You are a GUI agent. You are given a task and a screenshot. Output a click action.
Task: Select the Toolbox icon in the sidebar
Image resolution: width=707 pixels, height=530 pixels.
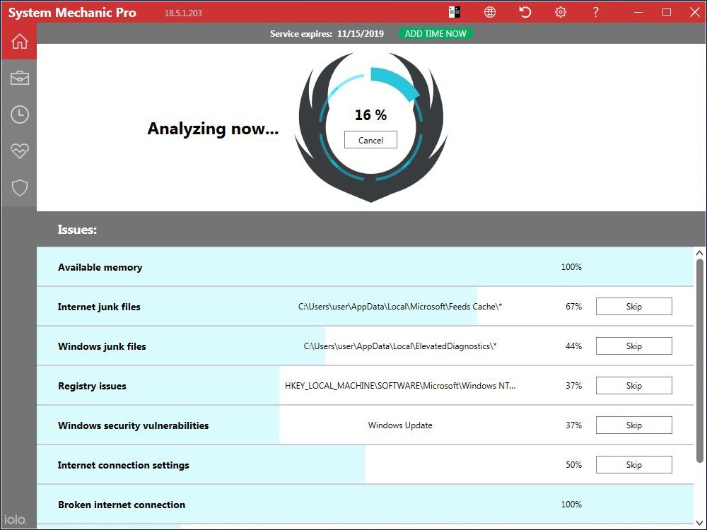[x=19, y=78]
